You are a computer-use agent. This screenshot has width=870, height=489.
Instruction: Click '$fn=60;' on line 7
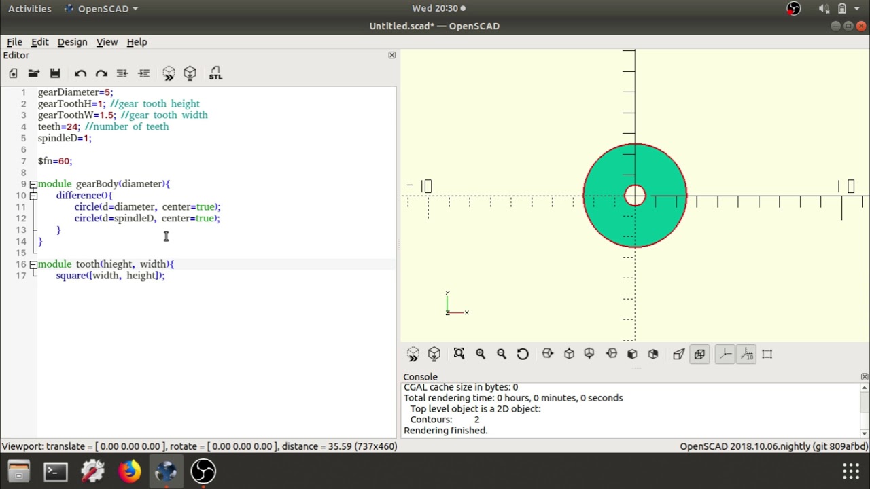pos(55,162)
